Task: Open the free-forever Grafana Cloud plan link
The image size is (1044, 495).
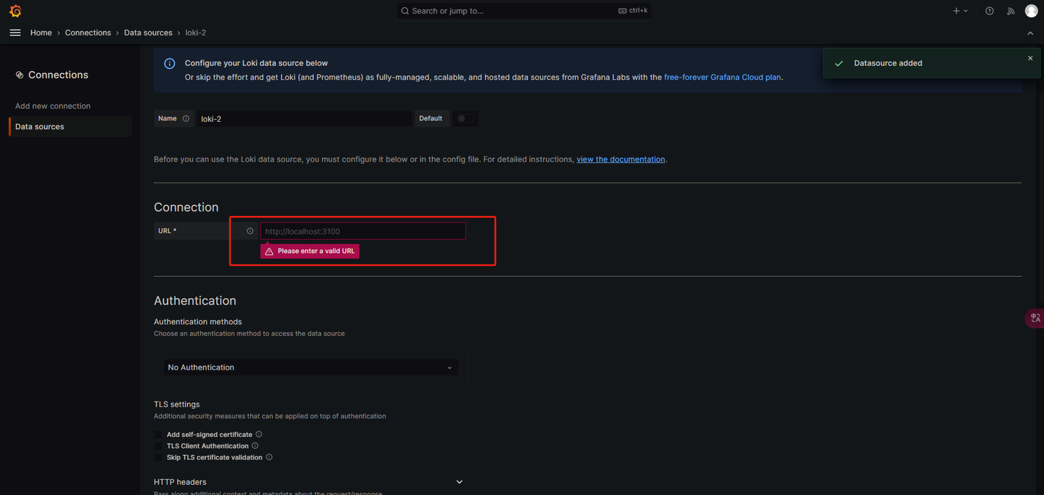Action: point(722,77)
